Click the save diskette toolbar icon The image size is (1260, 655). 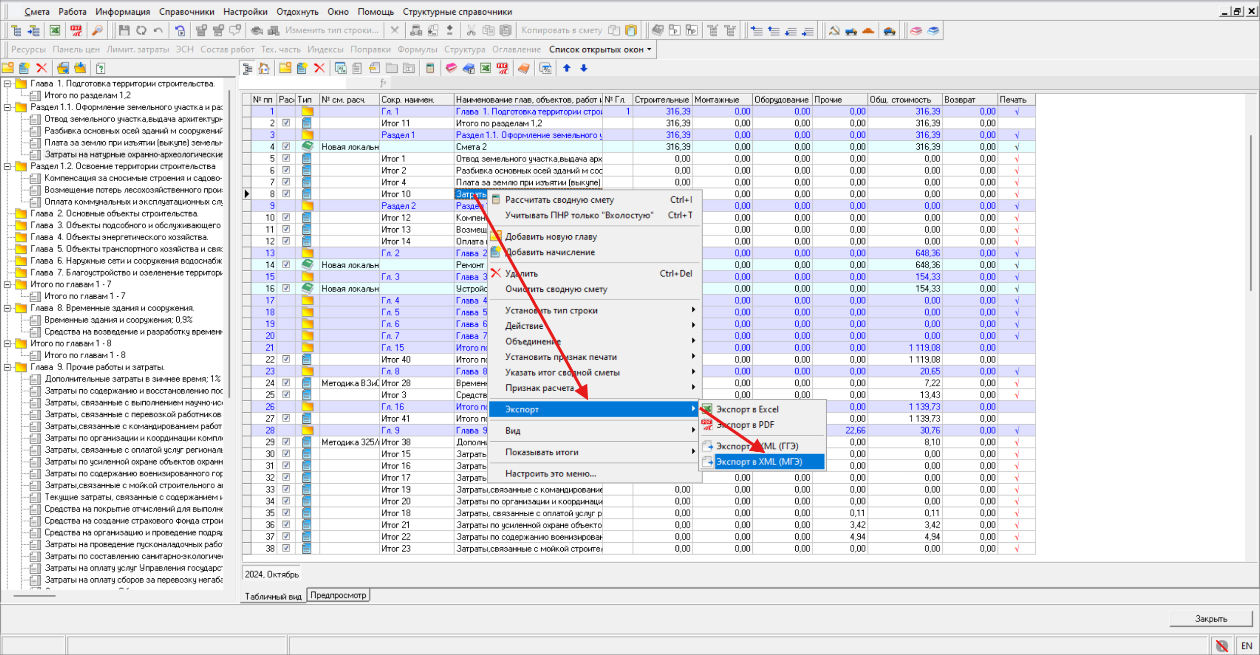coord(124,31)
